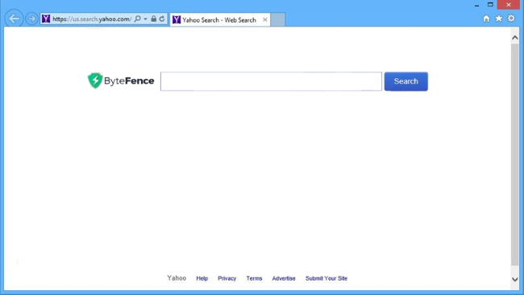The width and height of the screenshot is (524, 295).
Task: Close the browser window with red X
Action: click(x=509, y=5)
